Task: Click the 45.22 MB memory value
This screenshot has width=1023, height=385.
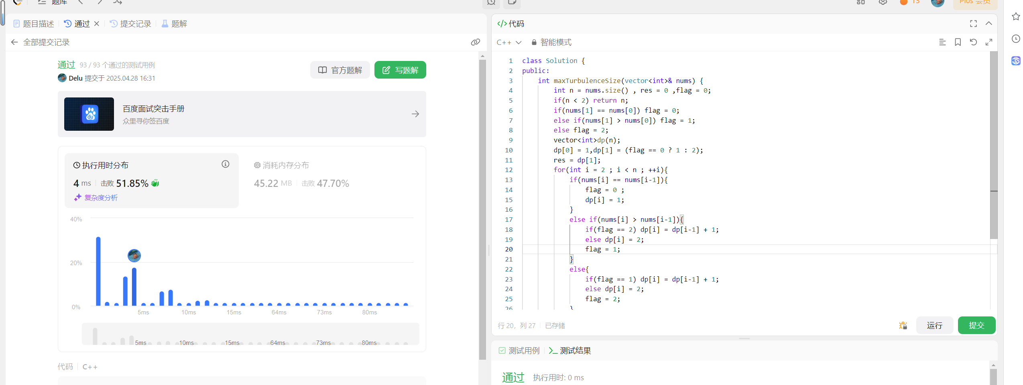Action: point(273,183)
